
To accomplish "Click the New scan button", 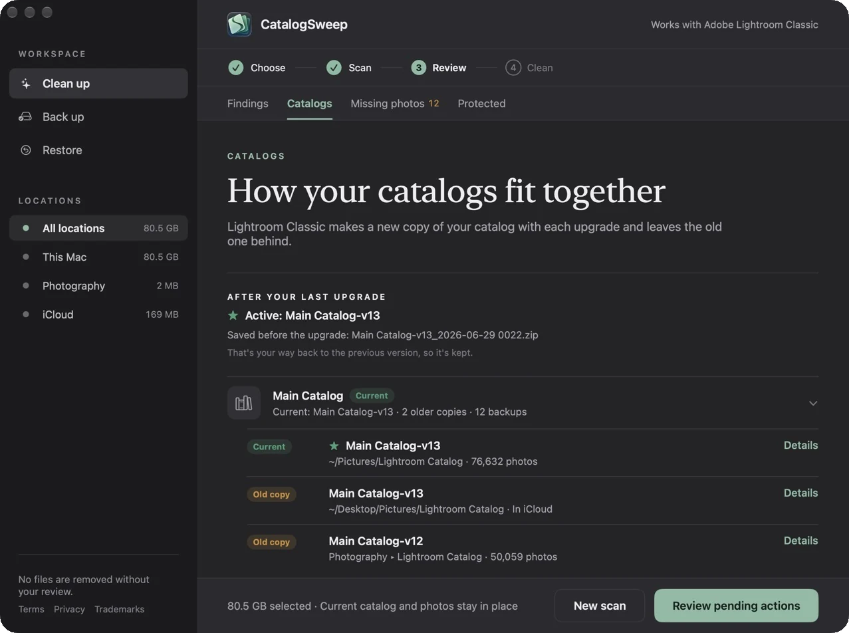I will (x=600, y=606).
